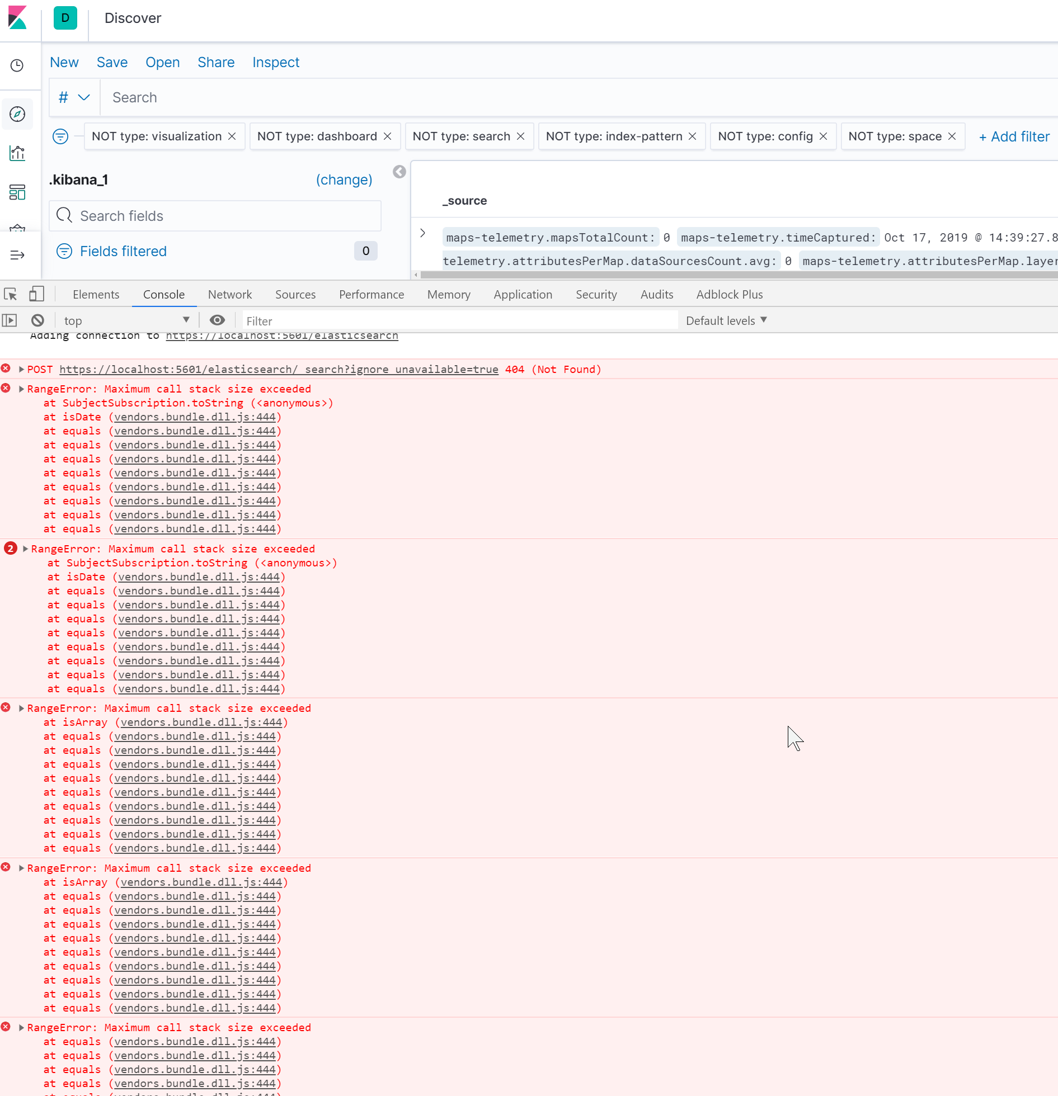Select the inspect element cursor in DevTools

coord(10,294)
